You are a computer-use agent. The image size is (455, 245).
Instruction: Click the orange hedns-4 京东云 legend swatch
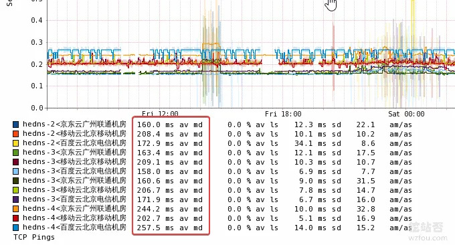pyautogui.click(x=16, y=209)
